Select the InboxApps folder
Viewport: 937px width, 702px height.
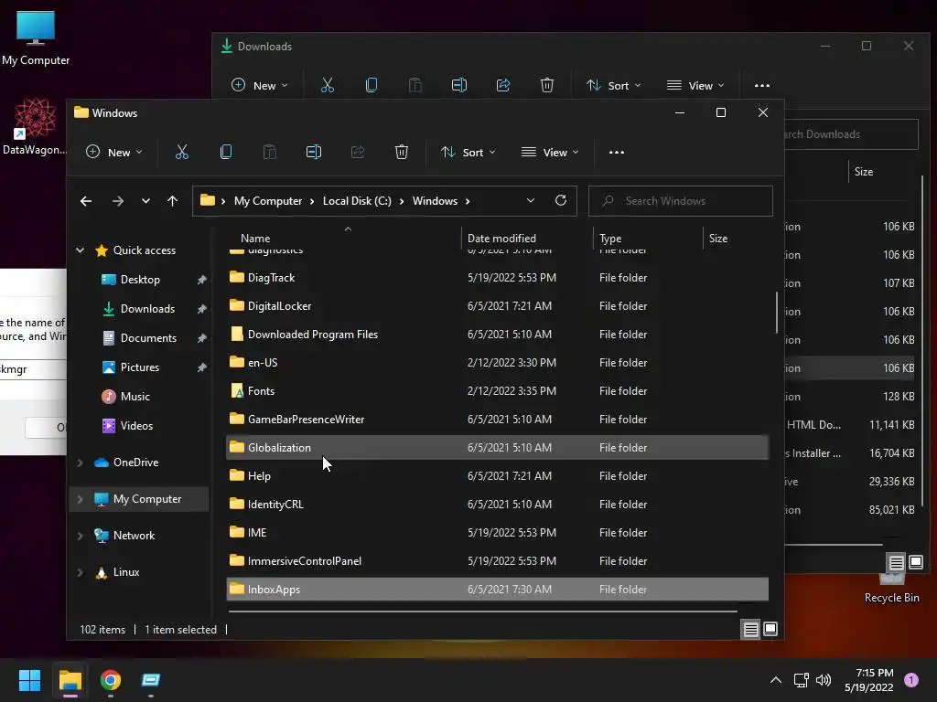(497, 590)
